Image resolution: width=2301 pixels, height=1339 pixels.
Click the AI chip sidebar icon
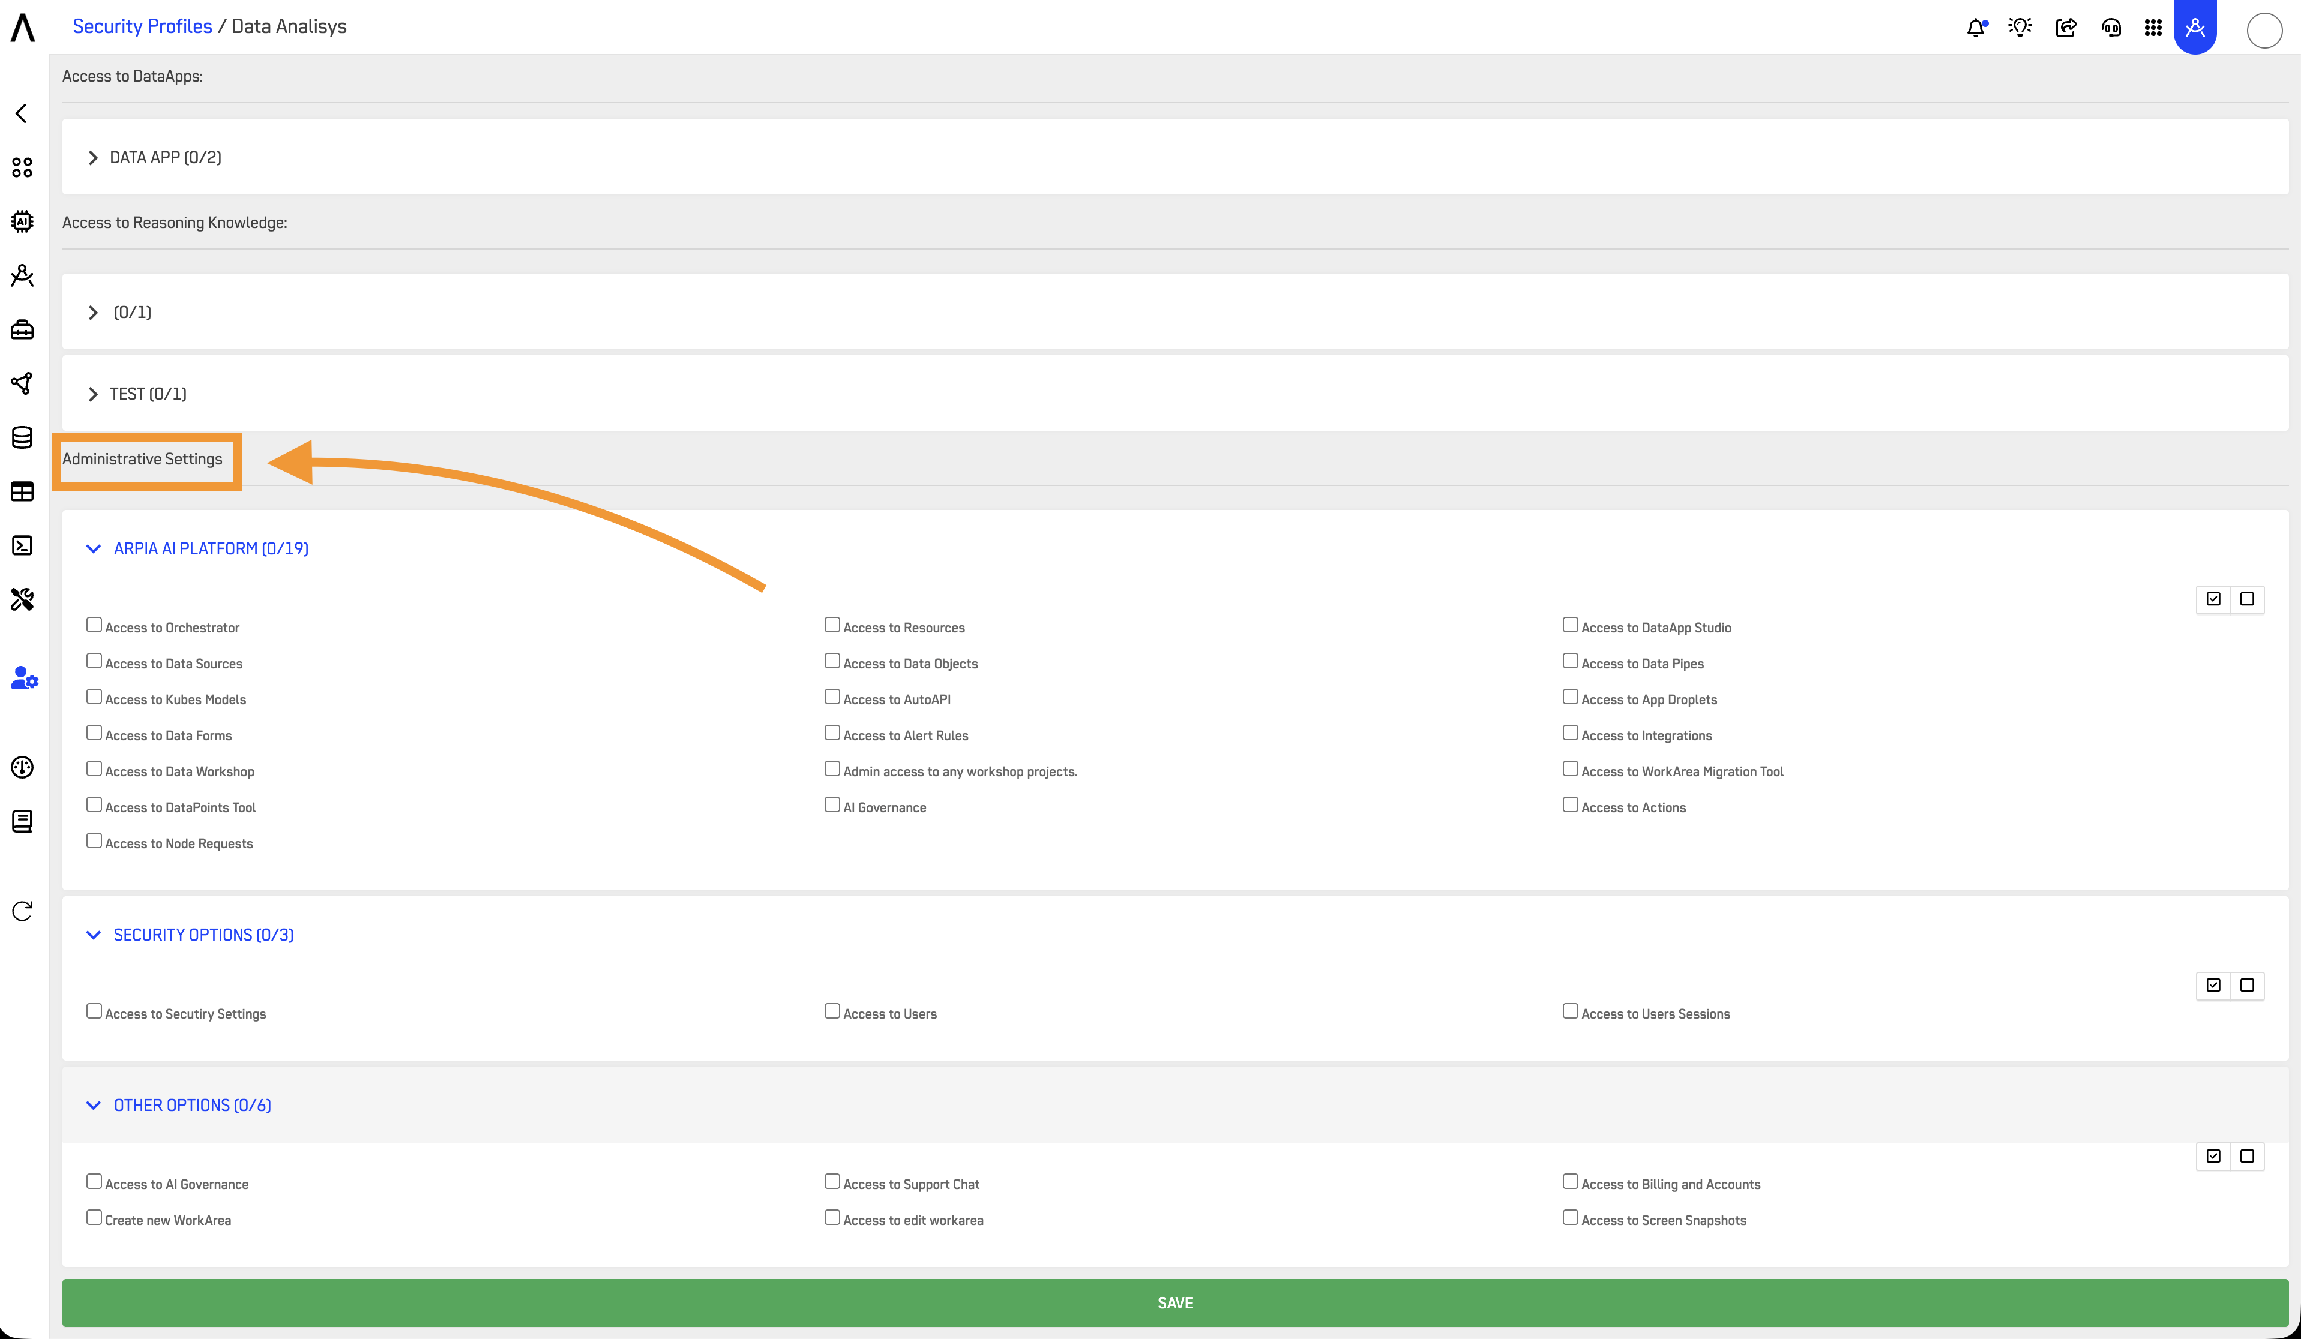22,222
